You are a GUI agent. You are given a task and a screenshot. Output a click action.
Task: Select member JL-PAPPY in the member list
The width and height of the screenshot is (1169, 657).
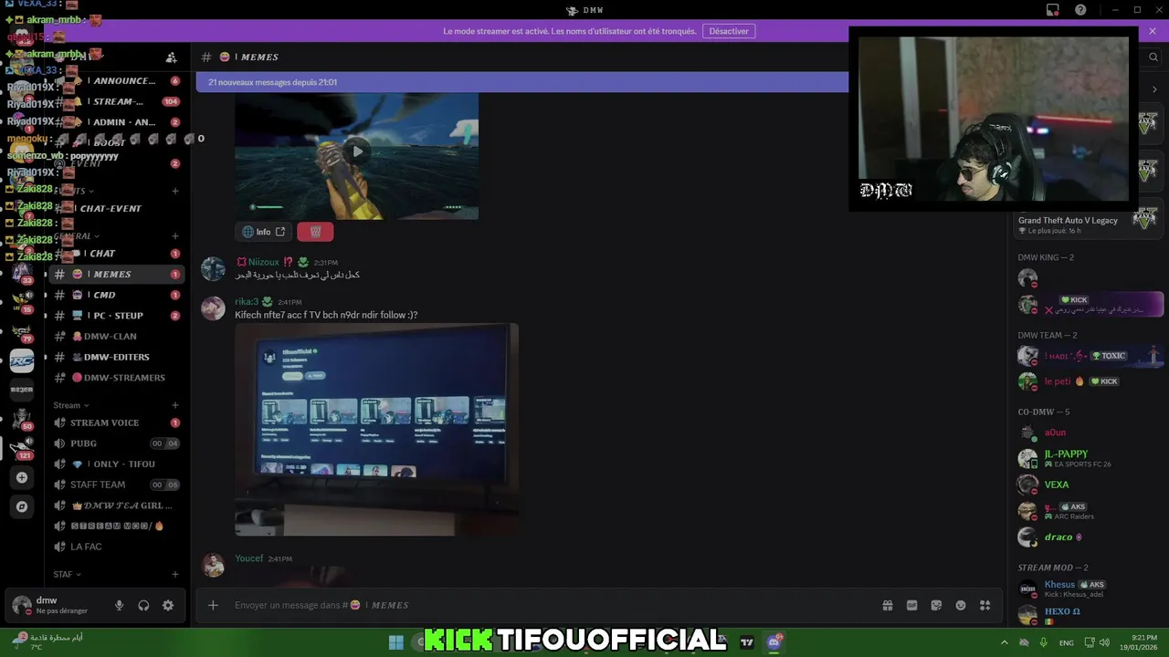click(x=1088, y=458)
